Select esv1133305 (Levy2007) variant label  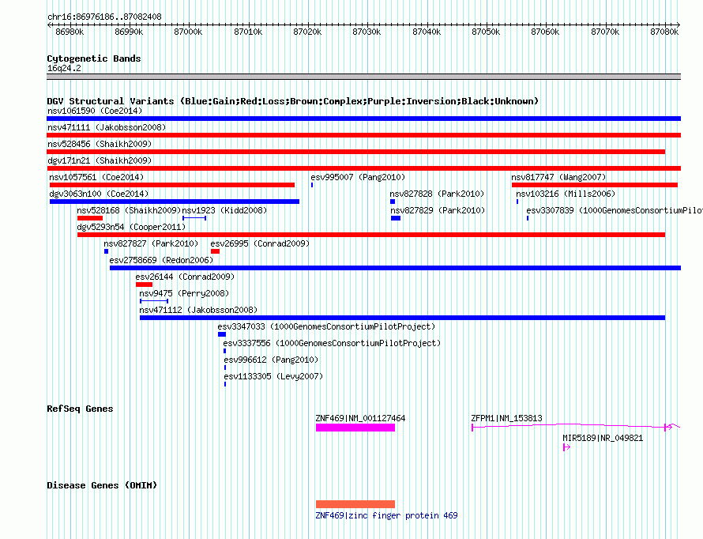point(273,376)
